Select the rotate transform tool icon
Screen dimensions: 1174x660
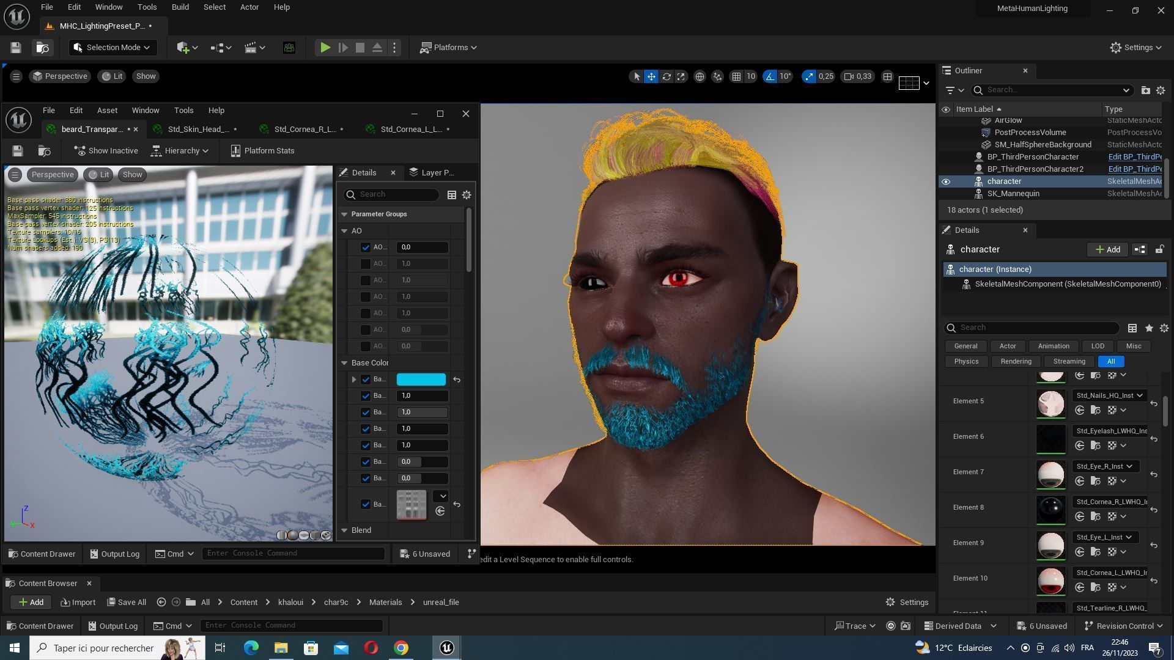tap(666, 76)
